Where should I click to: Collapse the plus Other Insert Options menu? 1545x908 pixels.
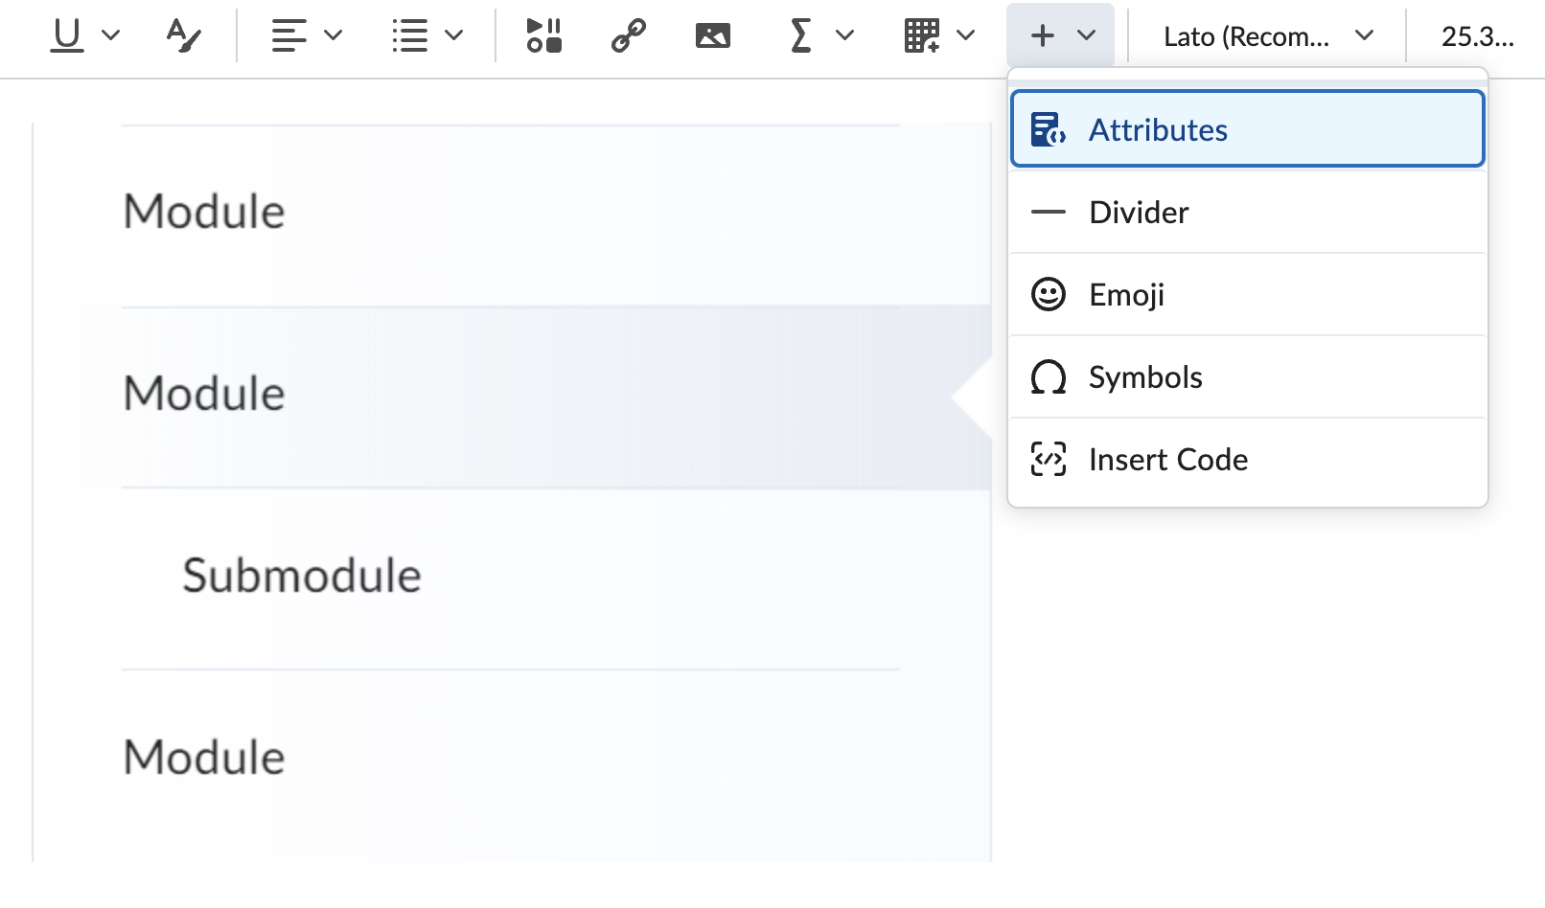(x=1060, y=35)
